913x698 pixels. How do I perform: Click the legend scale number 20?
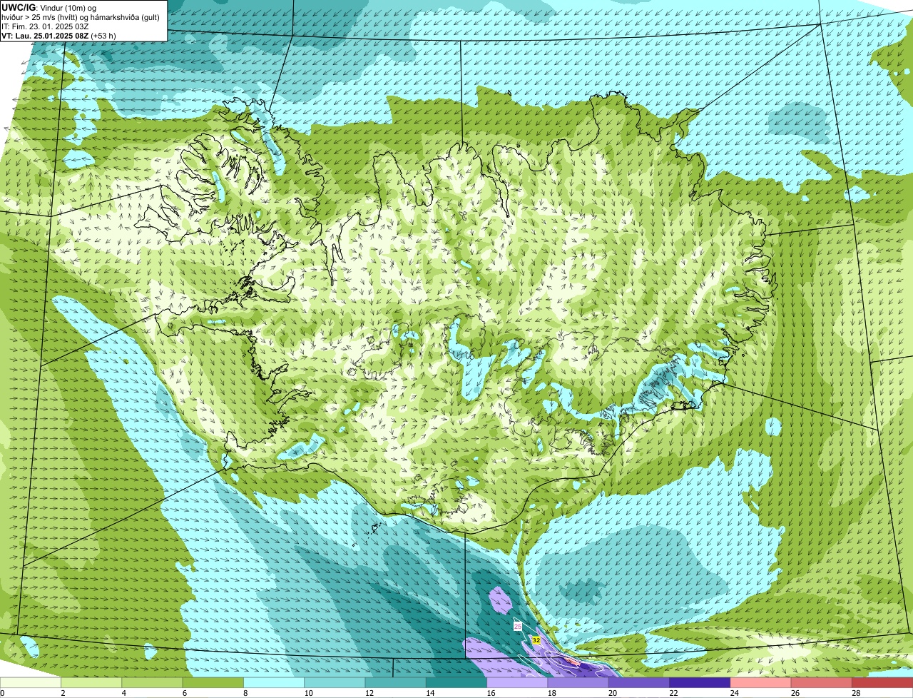612,693
